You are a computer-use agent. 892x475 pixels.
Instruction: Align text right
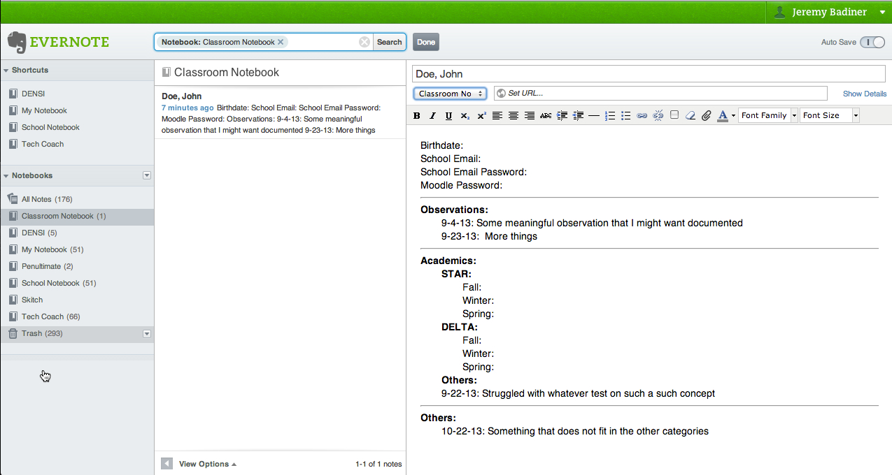click(530, 116)
